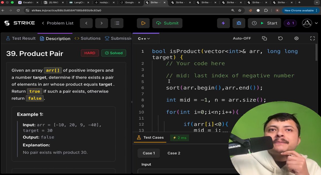Submit the solution

click(x=167, y=23)
